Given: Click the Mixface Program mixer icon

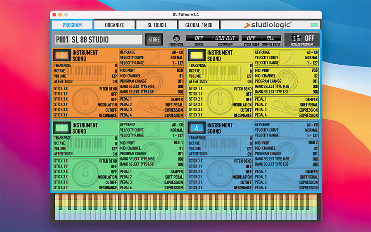Looking at the screenshot, I should click(296, 38).
